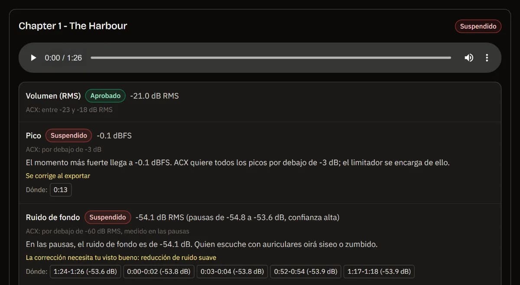
Task: Jump to noise segment 0:03-0:04 (-53.8 dB)
Action: 232,272
